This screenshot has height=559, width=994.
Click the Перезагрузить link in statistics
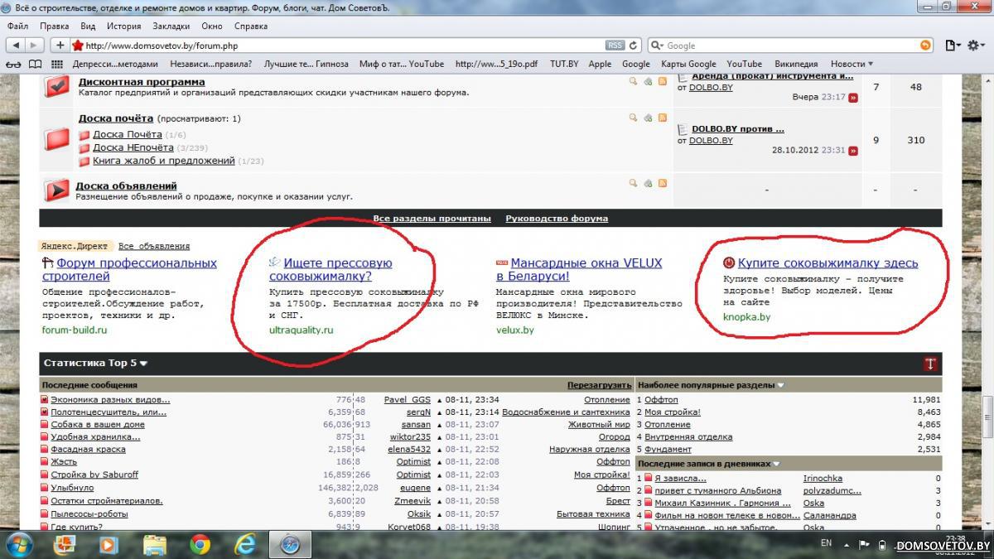[599, 385]
